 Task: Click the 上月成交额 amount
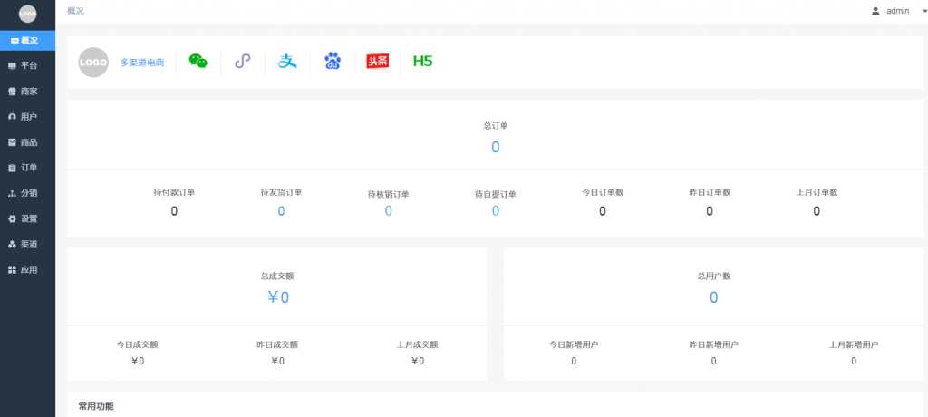pos(417,361)
